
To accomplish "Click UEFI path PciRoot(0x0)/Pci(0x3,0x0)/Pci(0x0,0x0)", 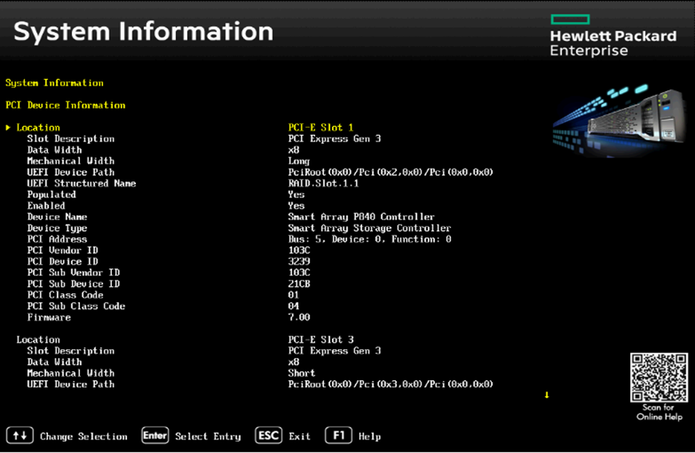I will coord(390,384).
